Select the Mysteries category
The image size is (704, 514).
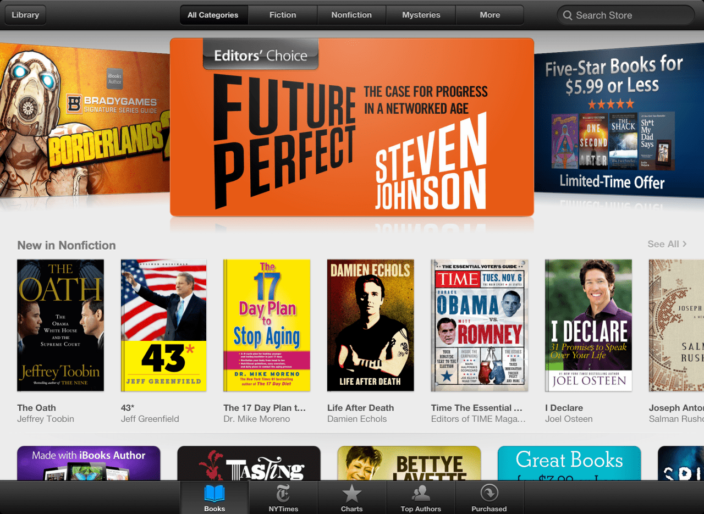421,15
